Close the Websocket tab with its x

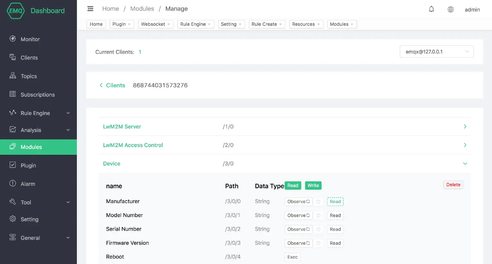tap(168, 24)
